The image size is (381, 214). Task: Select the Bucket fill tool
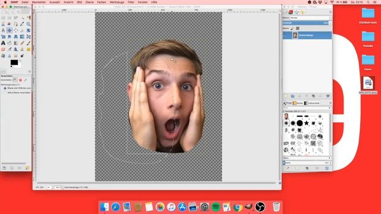pyautogui.click(x=10, y=43)
